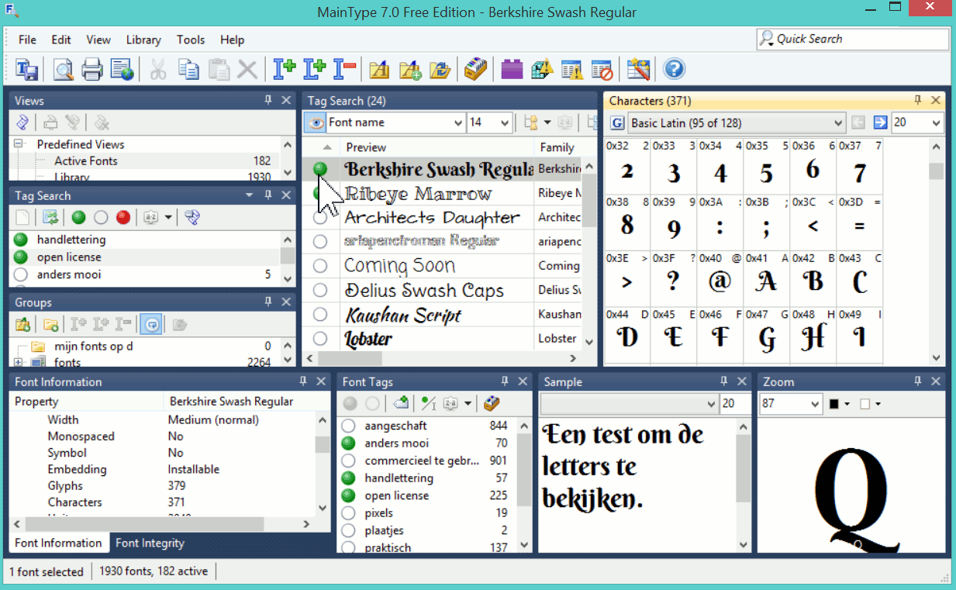Toggle the eye preview icon in Tag Search list
The width and height of the screenshot is (956, 590).
pyautogui.click(x=315, y=122)
